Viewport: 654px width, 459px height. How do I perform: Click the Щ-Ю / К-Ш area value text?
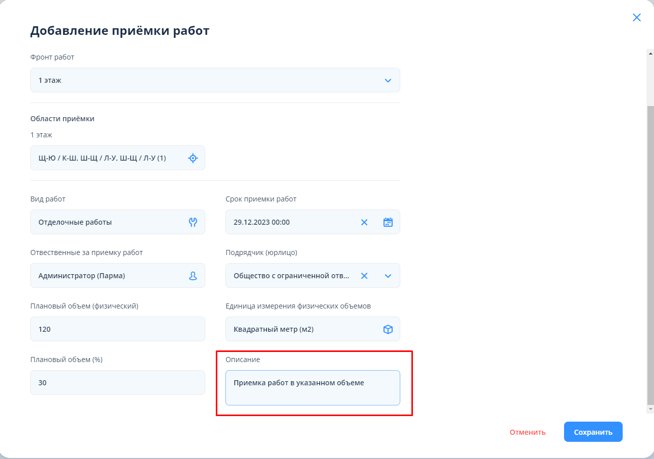102,158
